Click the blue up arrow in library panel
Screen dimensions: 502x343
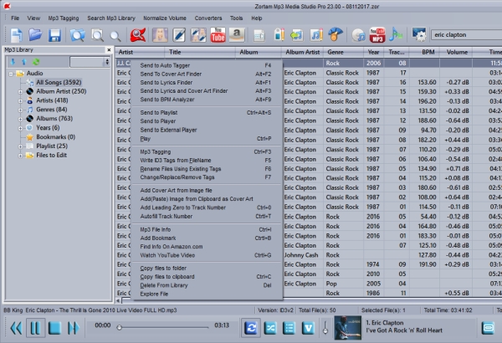[24, 62]
